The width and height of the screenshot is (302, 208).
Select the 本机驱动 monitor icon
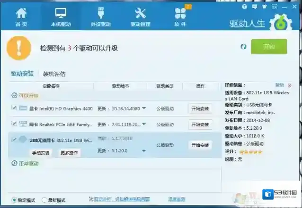pyautogui.click(x=61, y=16)
